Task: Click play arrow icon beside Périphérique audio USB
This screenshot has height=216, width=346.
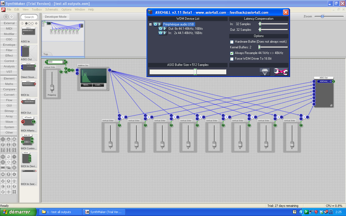Action: coord(160,24)
